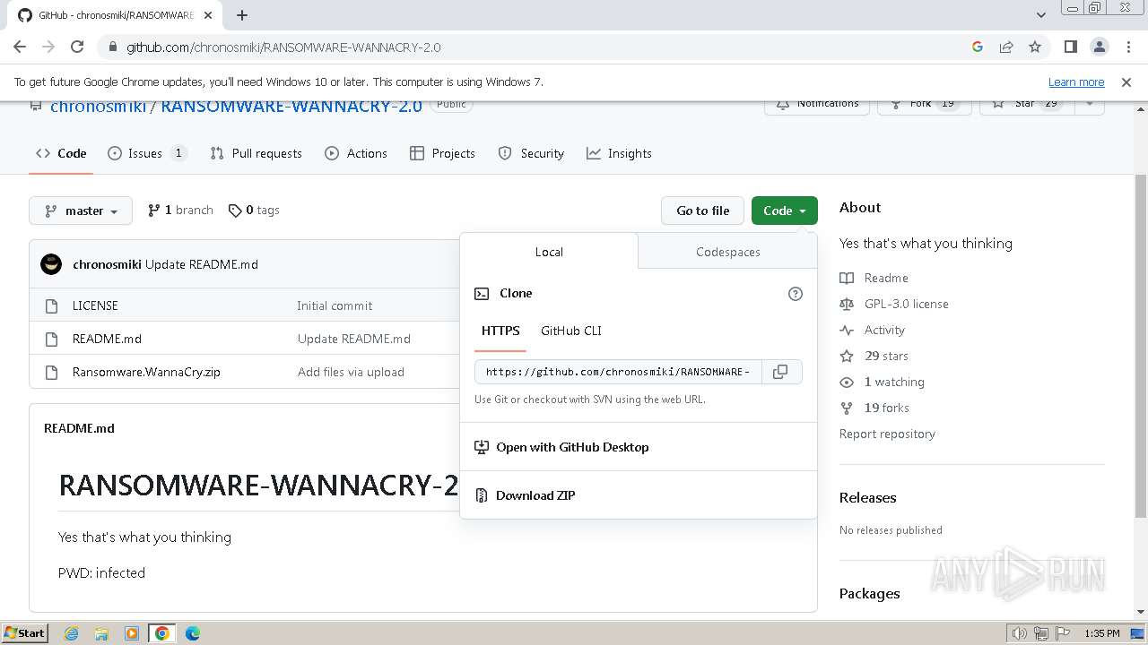1148x645 pixels.
Task: Select the Code repository tab
Action: [x=61, y=153]
